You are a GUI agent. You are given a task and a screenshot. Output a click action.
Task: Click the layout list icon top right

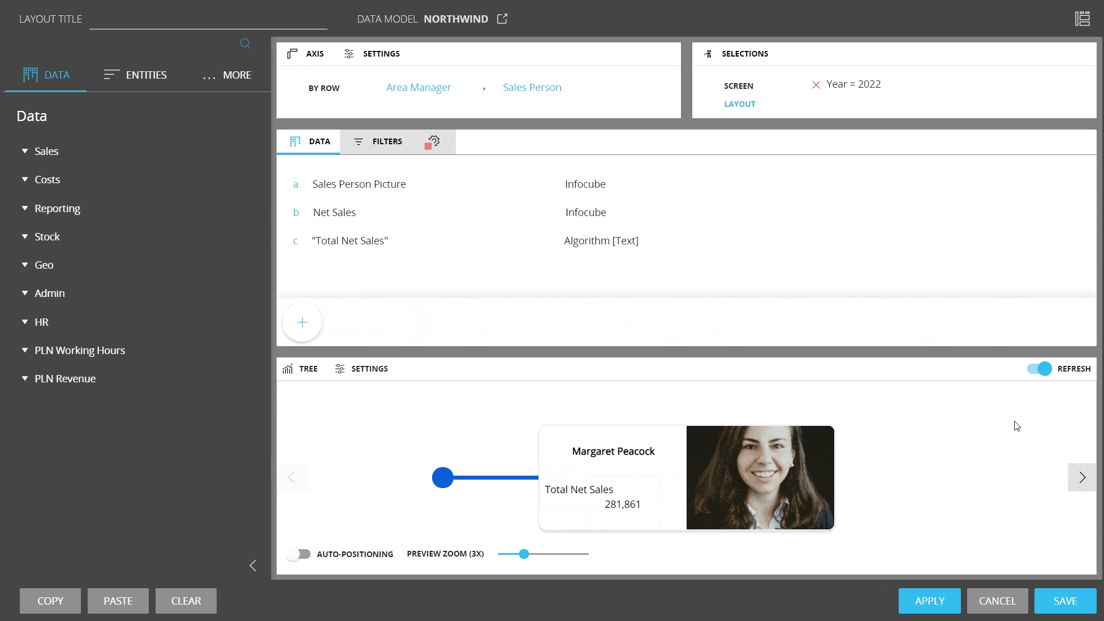click(1082, 19)
